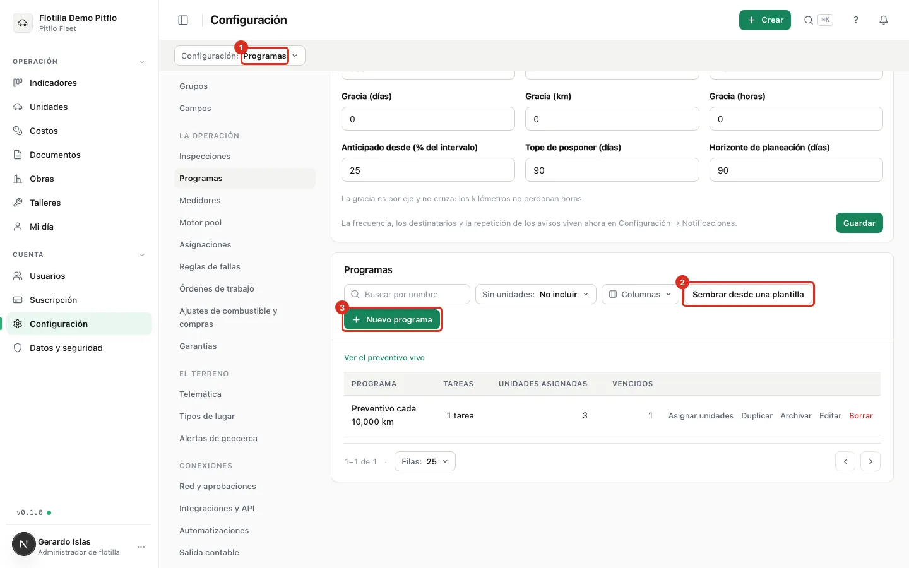
Task: Open user menu three-dots for Gerardo Islas
Action: pos(141,547)
